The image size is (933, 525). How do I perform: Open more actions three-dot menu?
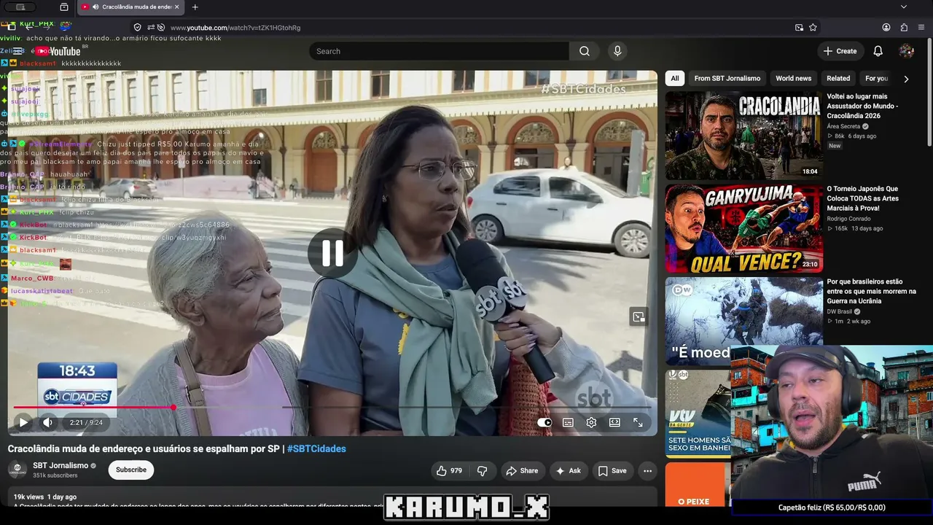coord(647,471)
